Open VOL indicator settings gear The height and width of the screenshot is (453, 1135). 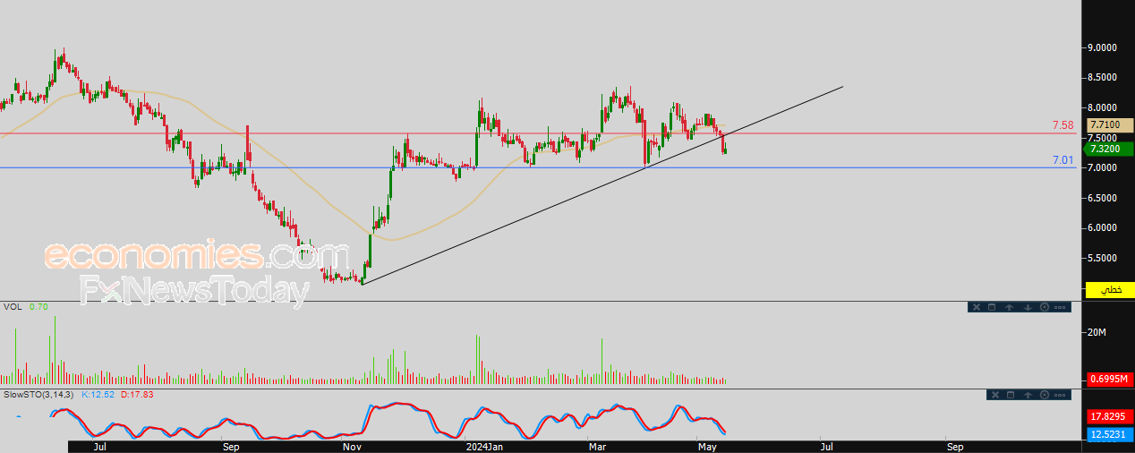click(x=1045, y=307)
